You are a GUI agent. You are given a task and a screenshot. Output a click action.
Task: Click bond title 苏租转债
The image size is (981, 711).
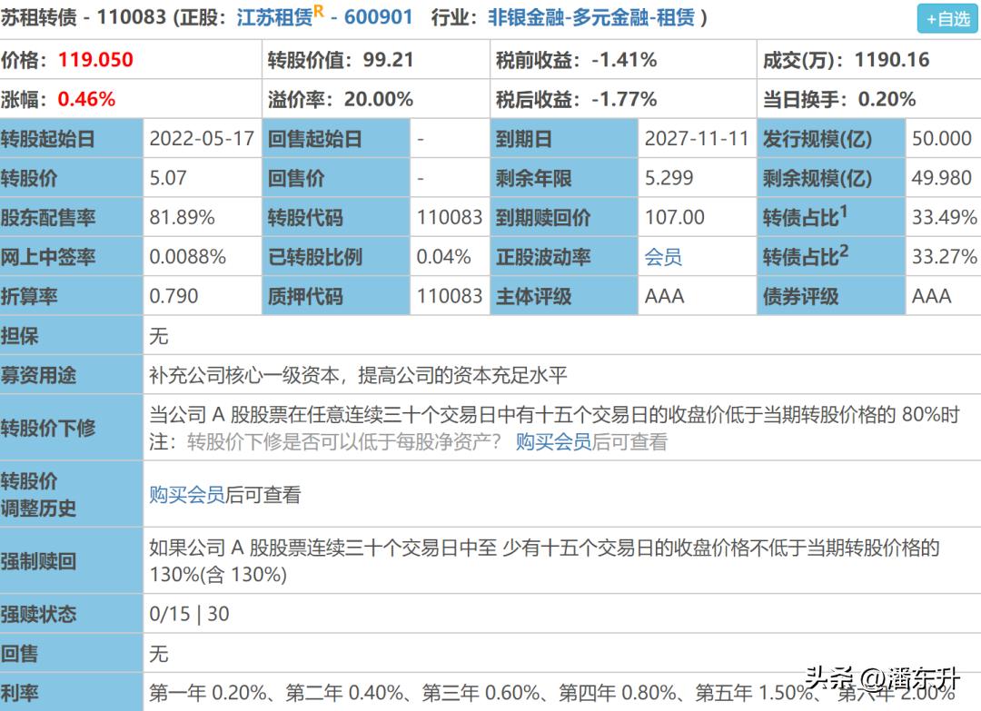(44, 16)
